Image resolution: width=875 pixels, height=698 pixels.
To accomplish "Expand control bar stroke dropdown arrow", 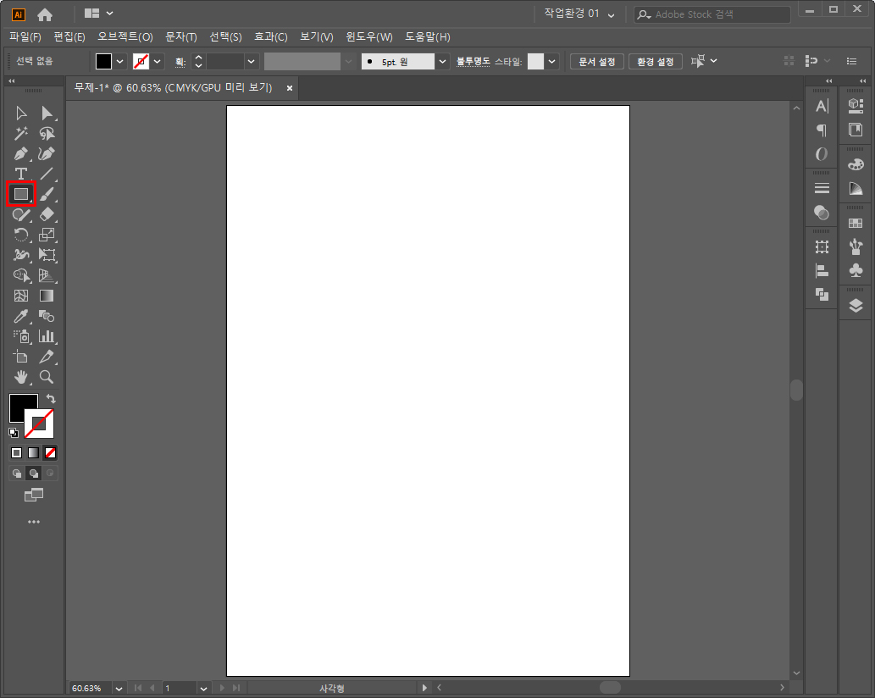I will point(158,61).
